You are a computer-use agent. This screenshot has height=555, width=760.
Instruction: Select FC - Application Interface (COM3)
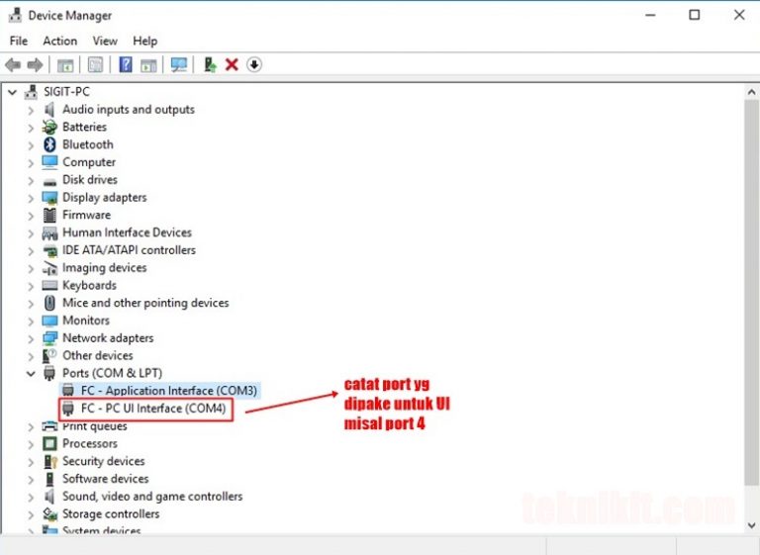click(x=168, y=391)
